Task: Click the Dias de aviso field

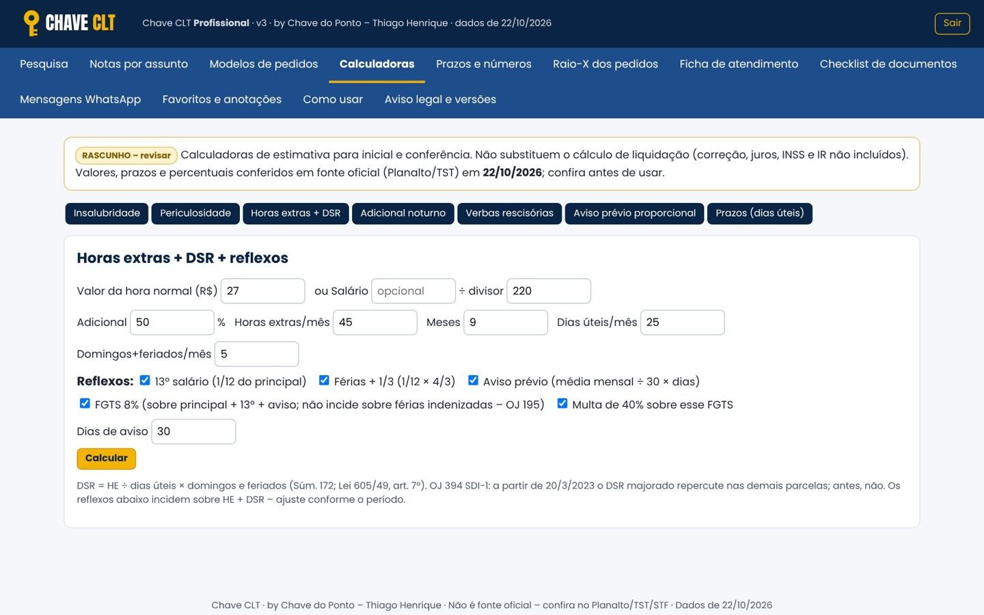Action: pyautogui.click(x=193, y=432)
